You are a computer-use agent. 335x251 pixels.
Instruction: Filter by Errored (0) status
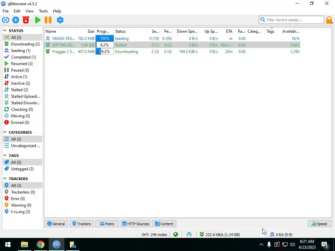(x=23, y=123)
